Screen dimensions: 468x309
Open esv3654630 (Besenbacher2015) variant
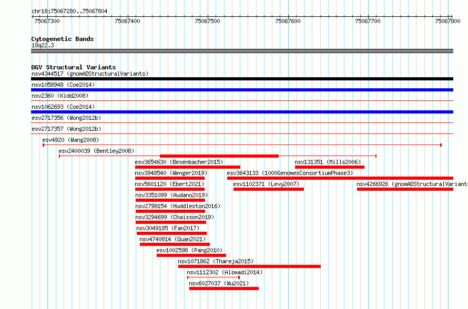coord(179,162)
